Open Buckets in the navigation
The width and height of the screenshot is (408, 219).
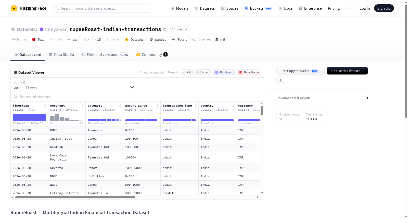click(x=258, y=8)
